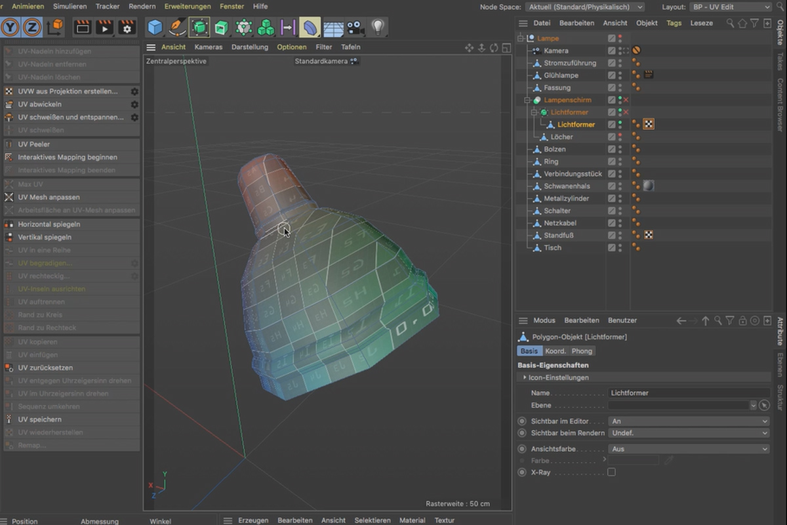Toggle the Z axis lock icon

coord(32,27)
